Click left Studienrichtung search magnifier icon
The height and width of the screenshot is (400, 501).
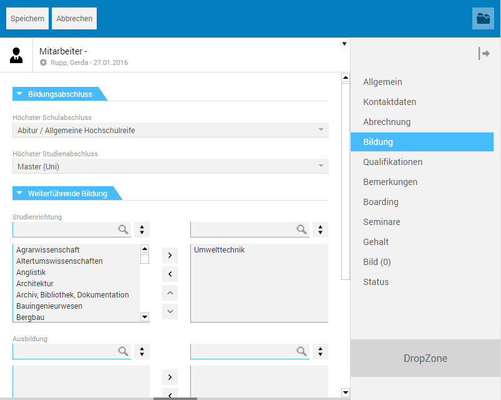tap(123, 229)
